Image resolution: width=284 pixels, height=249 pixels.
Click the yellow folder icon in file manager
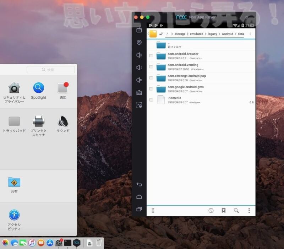153,34
